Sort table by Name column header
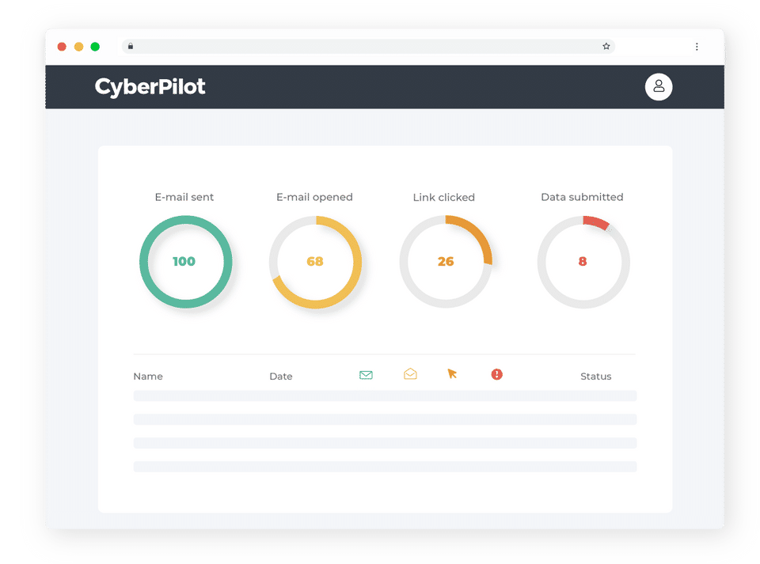760x564 pixels. [148, 377]
